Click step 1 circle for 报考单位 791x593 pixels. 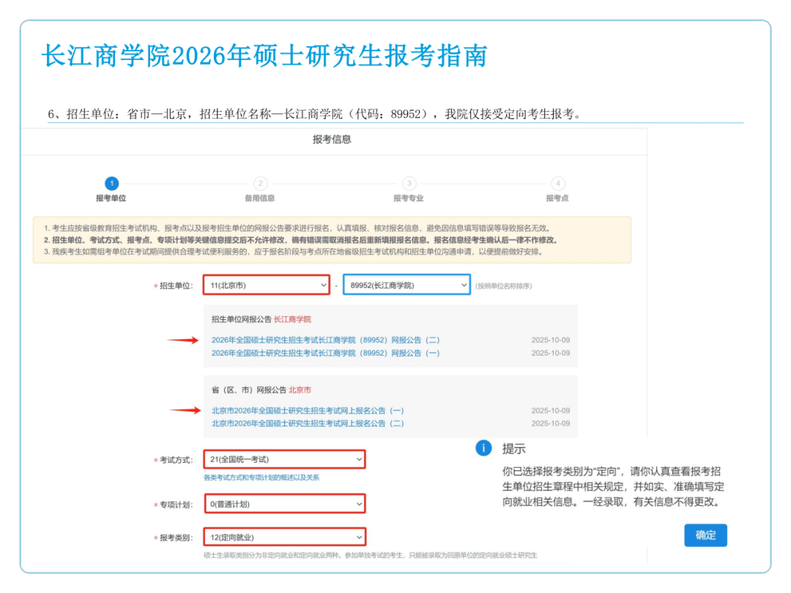click(111, 184)
